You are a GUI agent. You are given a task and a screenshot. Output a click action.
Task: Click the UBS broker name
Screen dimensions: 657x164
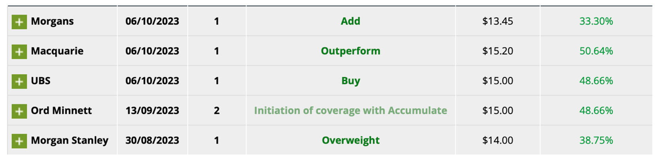41,81
